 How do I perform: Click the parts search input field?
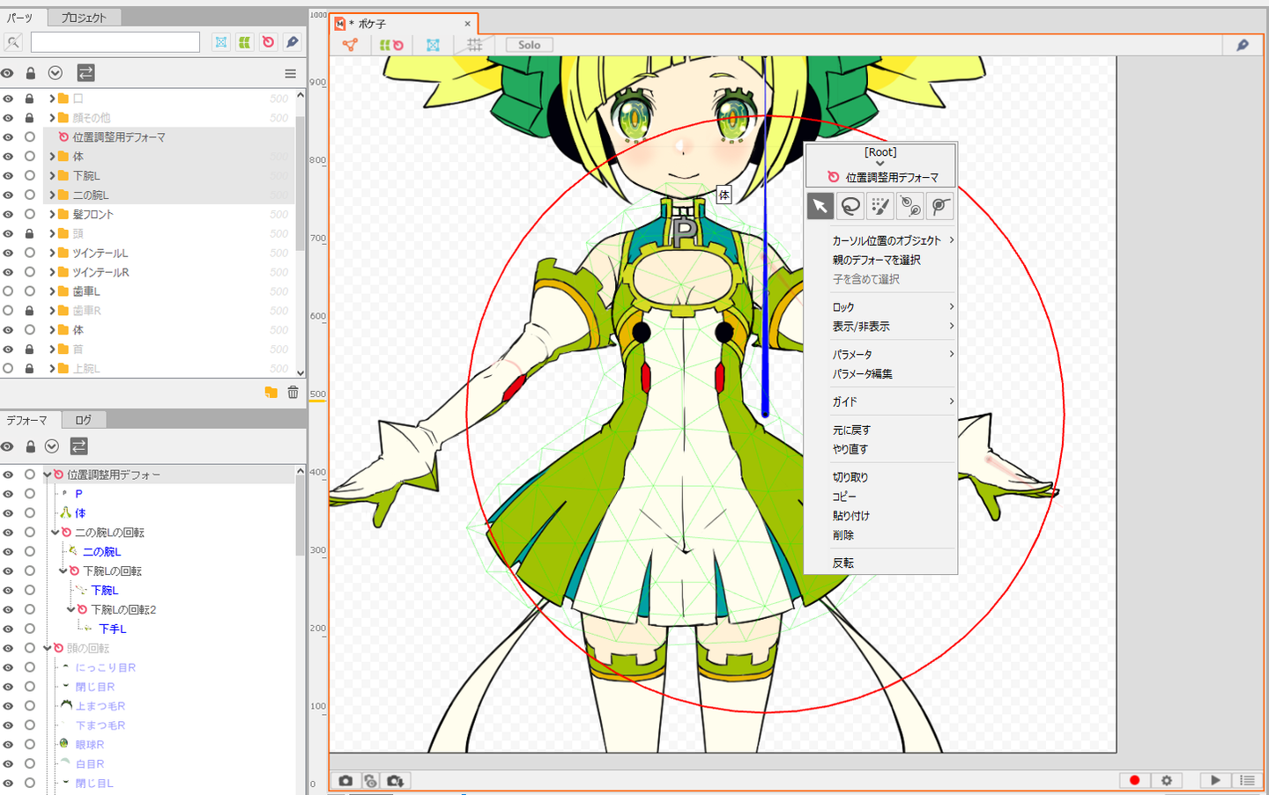click(115, 42)
